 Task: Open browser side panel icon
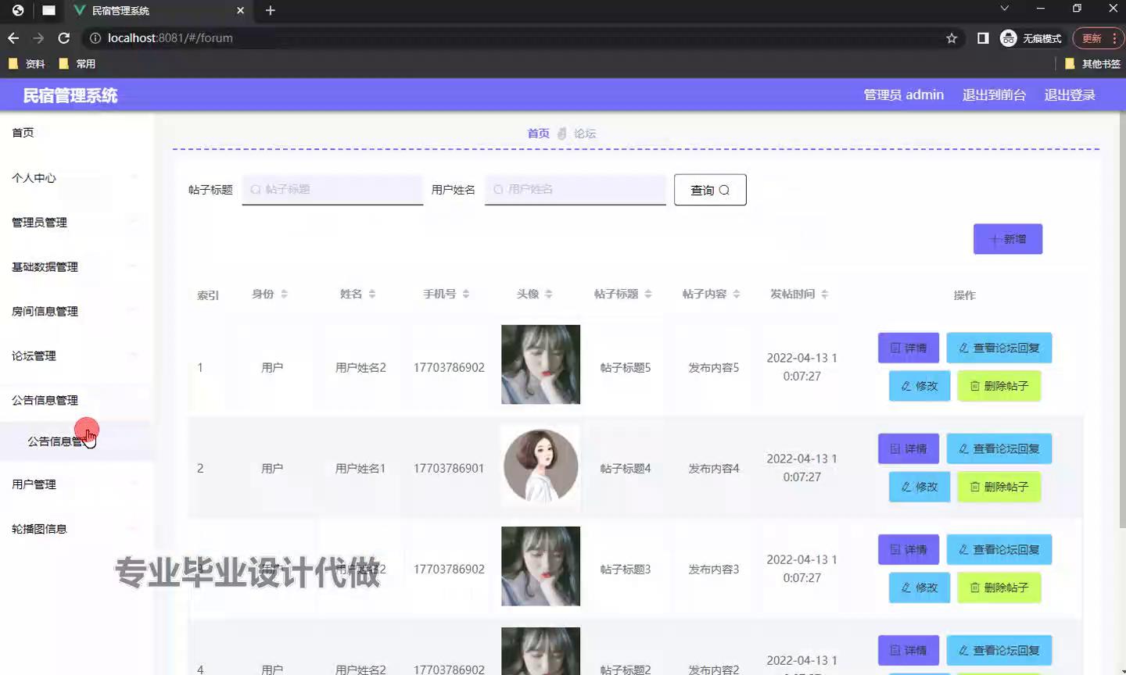pyautogui.click(x=983, y=38)
